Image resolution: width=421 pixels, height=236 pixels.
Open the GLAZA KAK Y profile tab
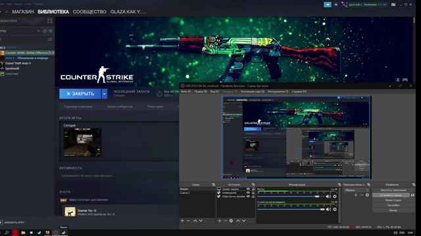pos(128,12)
